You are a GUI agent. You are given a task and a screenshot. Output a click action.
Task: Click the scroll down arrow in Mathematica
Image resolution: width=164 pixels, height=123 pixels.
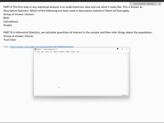(128, 94)
